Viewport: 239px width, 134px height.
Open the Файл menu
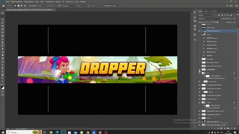pos(7,1)
